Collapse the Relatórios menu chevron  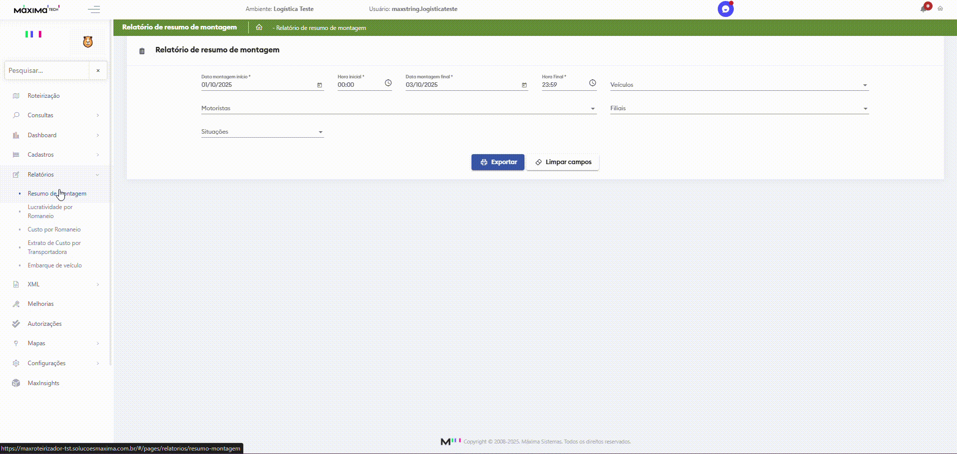point(97,175)
